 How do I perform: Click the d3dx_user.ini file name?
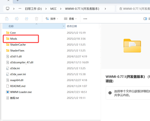[18, 74]
